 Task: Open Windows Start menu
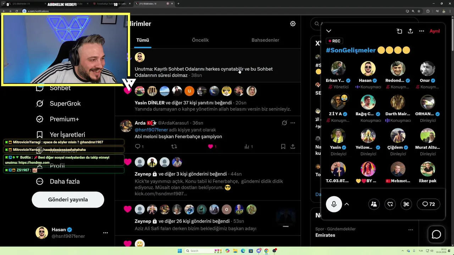[x=179, y=251]
